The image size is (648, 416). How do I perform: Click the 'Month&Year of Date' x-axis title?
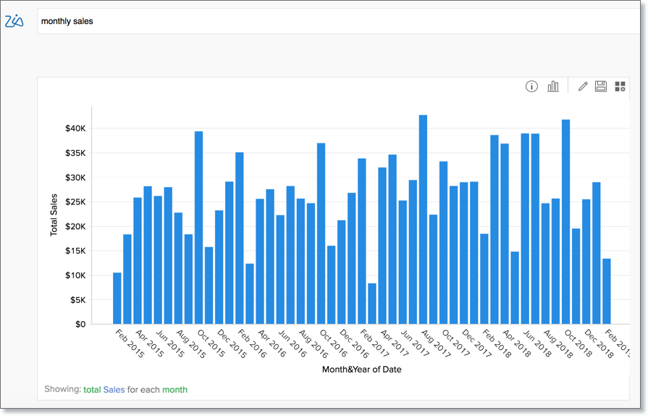pos(361,370)
